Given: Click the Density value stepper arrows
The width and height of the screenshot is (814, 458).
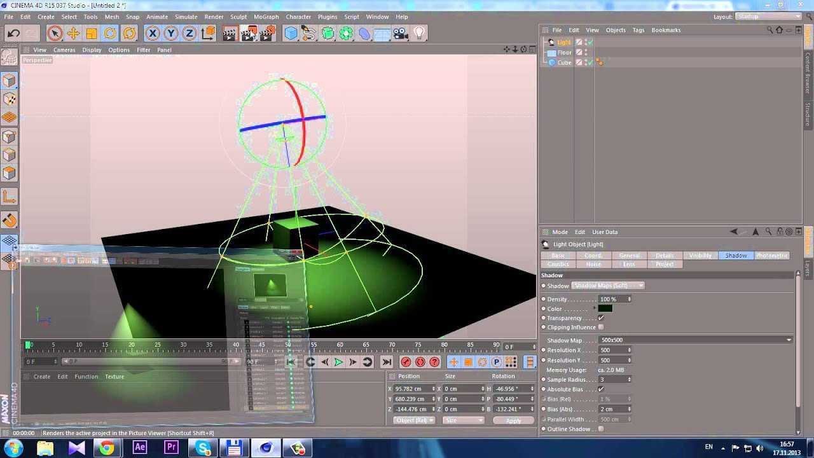Looking at the screenshot, I should 630,299.
